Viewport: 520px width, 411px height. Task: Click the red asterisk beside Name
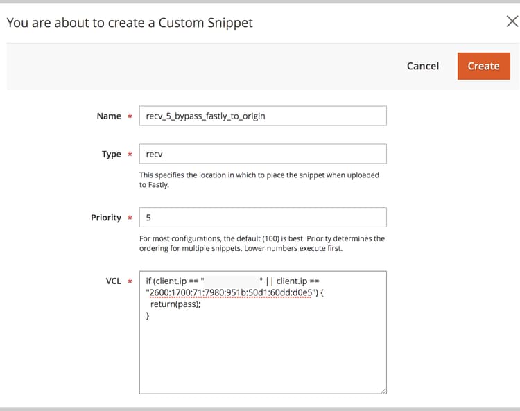[130, 116]
